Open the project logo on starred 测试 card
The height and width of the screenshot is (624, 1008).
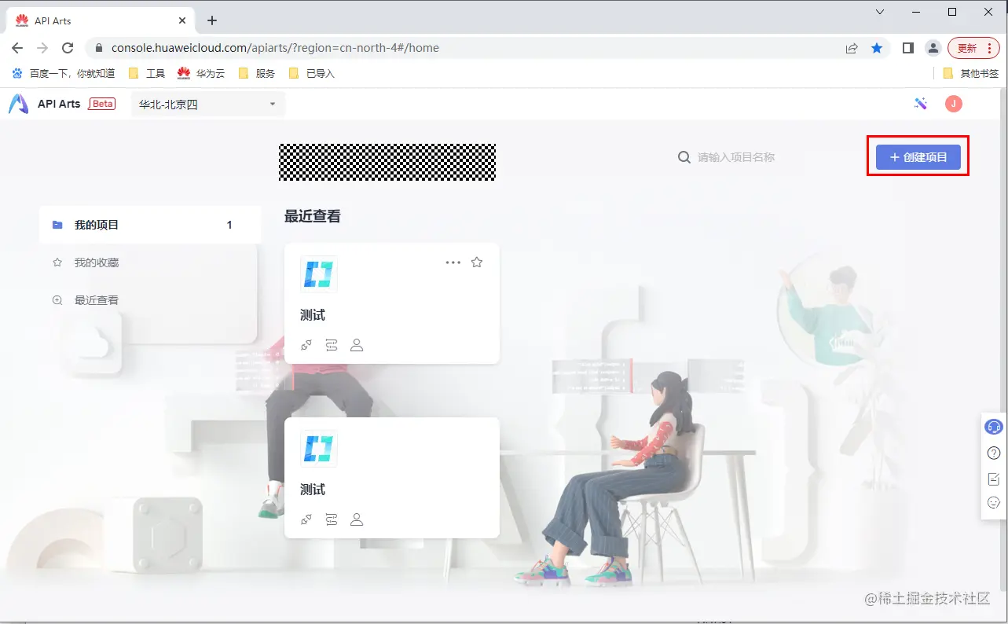319,274
